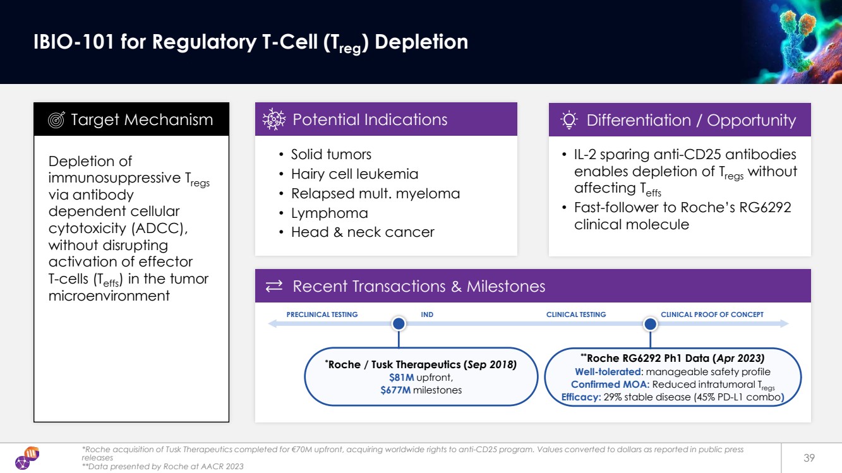
Task: Click the slide title IBIO-101 heading
Action: point(250,42)
